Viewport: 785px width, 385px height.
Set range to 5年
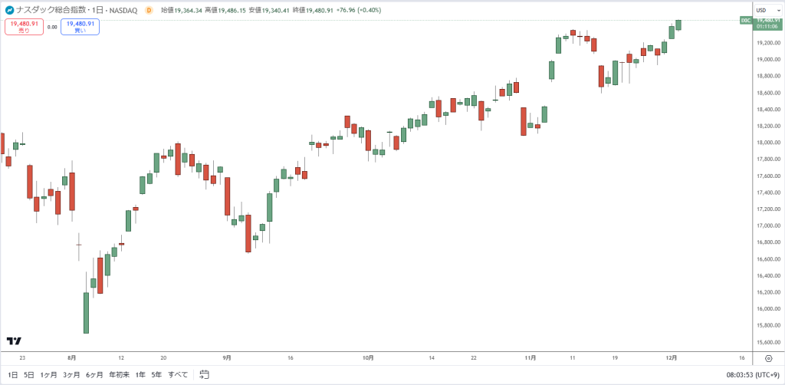click(157, 374)
